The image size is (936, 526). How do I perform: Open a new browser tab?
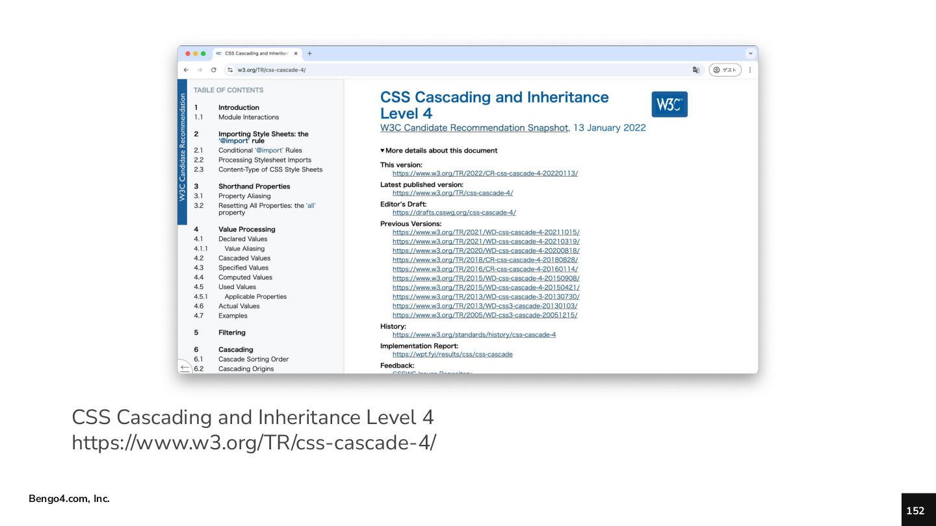(309, 53)
